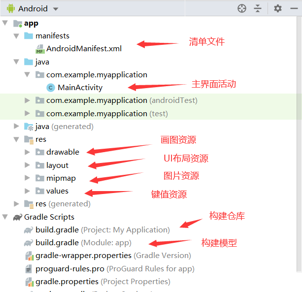Click the proguard-rules.pro file icon
Screen dimensions: 302x292
29,269
